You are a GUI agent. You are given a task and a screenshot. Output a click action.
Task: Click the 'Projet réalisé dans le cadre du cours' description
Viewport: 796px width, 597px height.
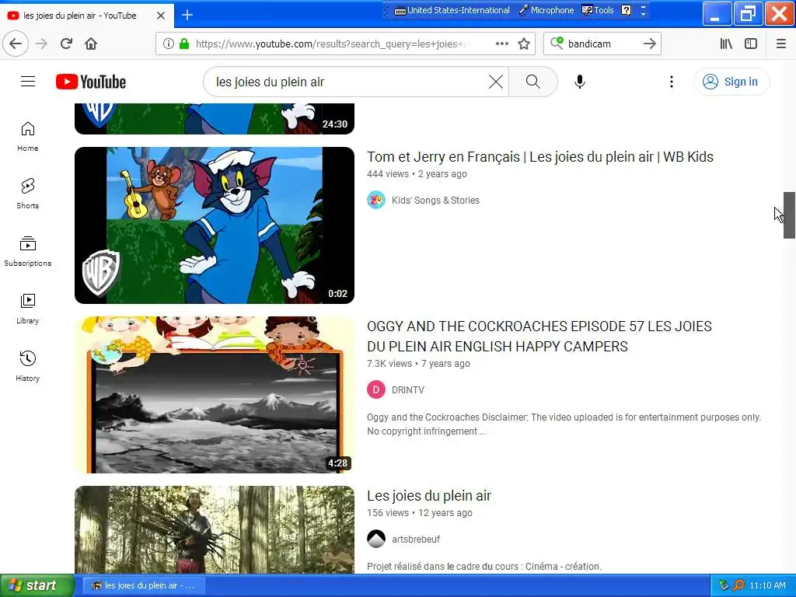pyautogui.click(x=484, y=566)
